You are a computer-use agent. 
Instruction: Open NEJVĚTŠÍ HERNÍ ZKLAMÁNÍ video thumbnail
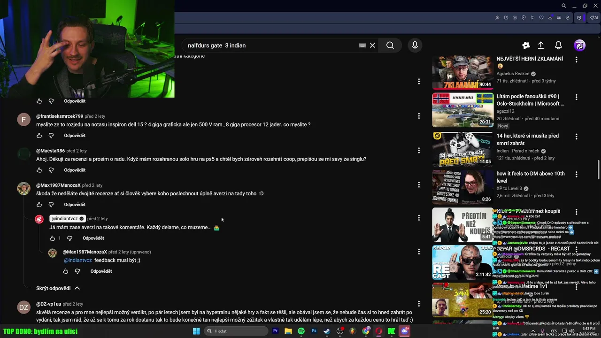pyautogui.click(x=462, y=72)
